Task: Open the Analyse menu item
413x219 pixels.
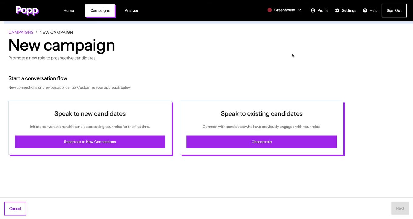Action: (x=131, y=10)
